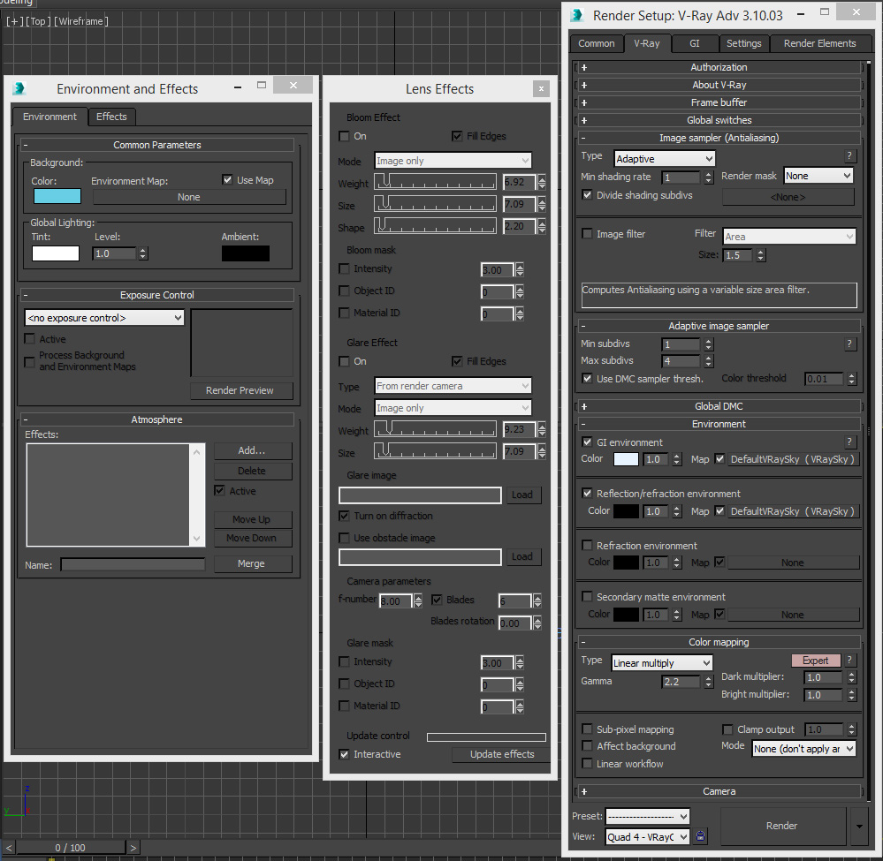Image resolution: width=883 pixels, height=861 pixels.
Task: Open the Render Elements tab
Action: [x=819, y=43]
